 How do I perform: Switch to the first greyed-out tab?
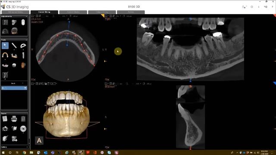16,12
